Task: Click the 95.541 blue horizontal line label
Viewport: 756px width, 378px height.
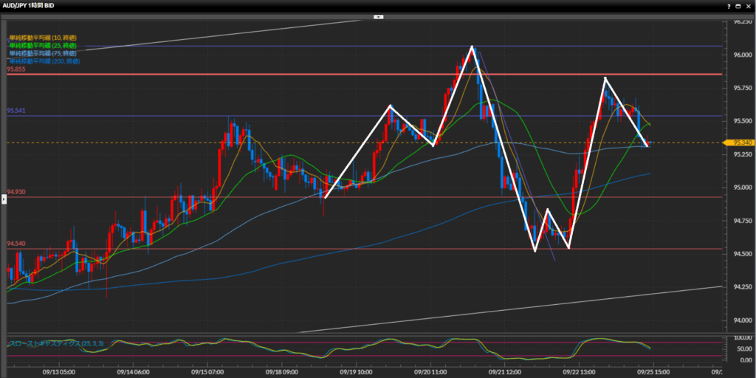Action: 16,111
